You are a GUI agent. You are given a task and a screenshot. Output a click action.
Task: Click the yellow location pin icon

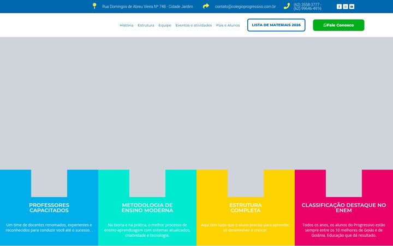(x=94, y=6)
